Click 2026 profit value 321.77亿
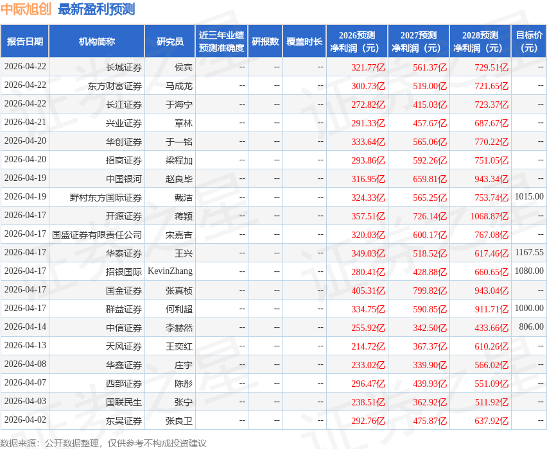This screenshot has width=547, height=449. point(368,67)
